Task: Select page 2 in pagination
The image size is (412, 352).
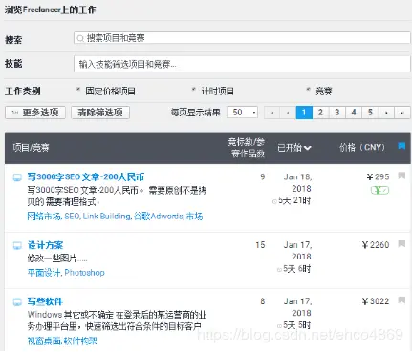Action: pos(320,113)
